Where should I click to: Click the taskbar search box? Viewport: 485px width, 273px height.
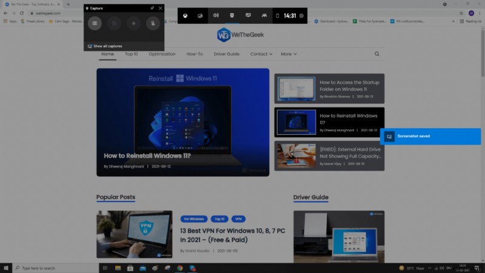point(56,268)
